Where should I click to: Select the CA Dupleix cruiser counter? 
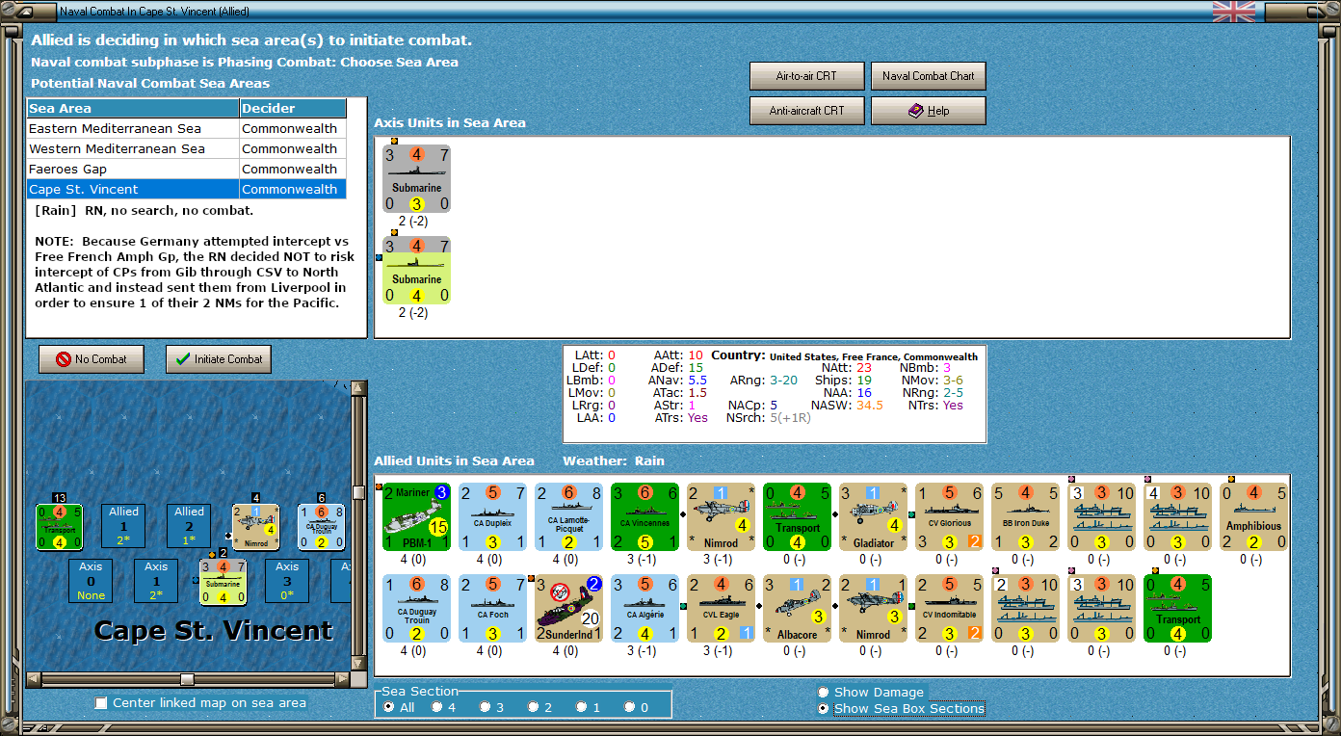[x=493, y=517]
